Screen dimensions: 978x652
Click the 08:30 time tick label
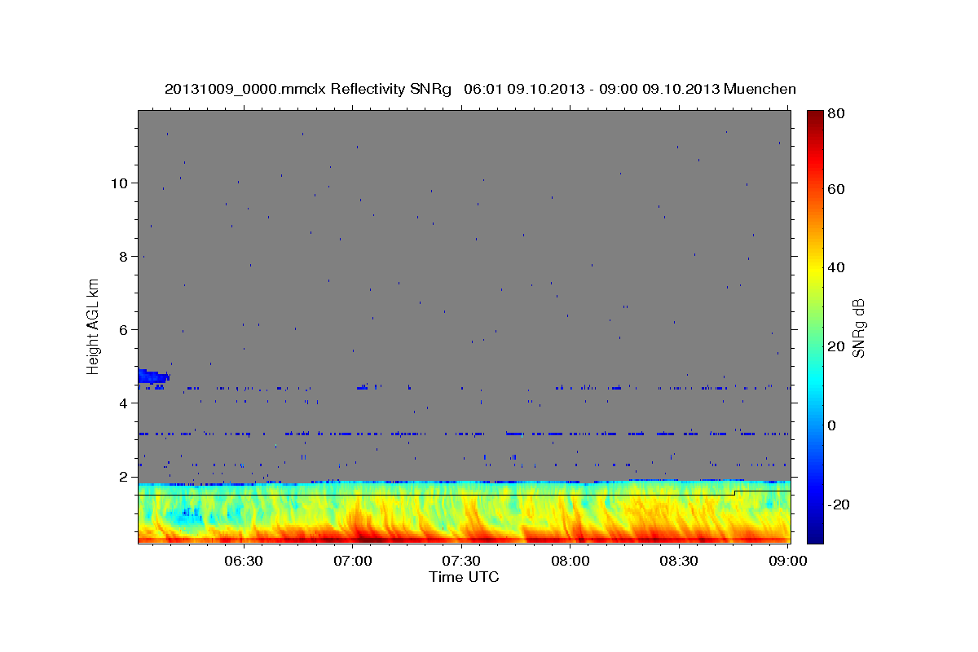coord(679,561)
